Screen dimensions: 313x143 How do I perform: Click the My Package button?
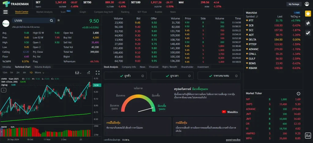294,4
